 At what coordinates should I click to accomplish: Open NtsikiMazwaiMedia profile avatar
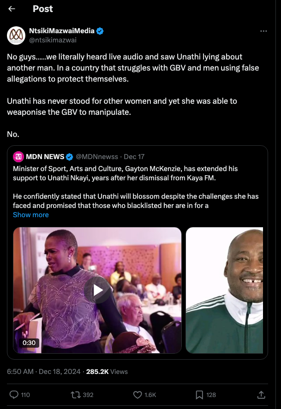pos(16,36)
